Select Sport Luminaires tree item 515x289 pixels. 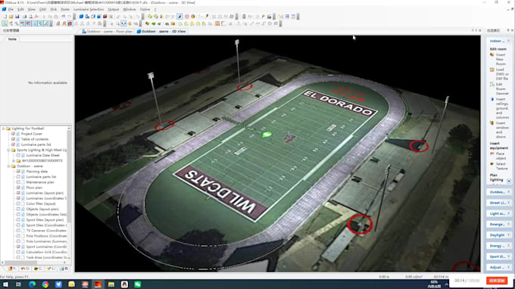pos(46,247)
